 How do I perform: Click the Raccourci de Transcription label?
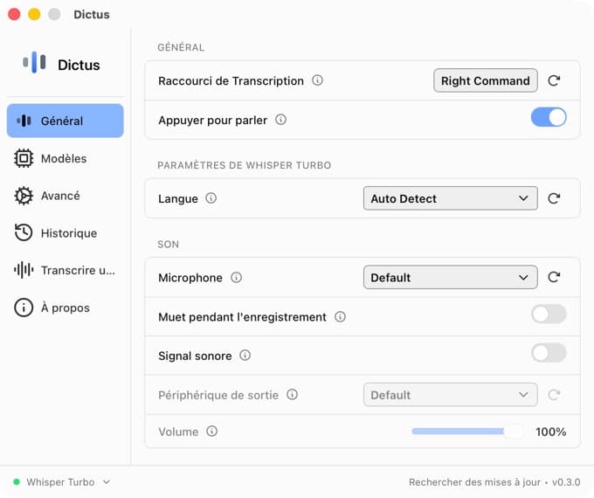(x=231, y=80)
